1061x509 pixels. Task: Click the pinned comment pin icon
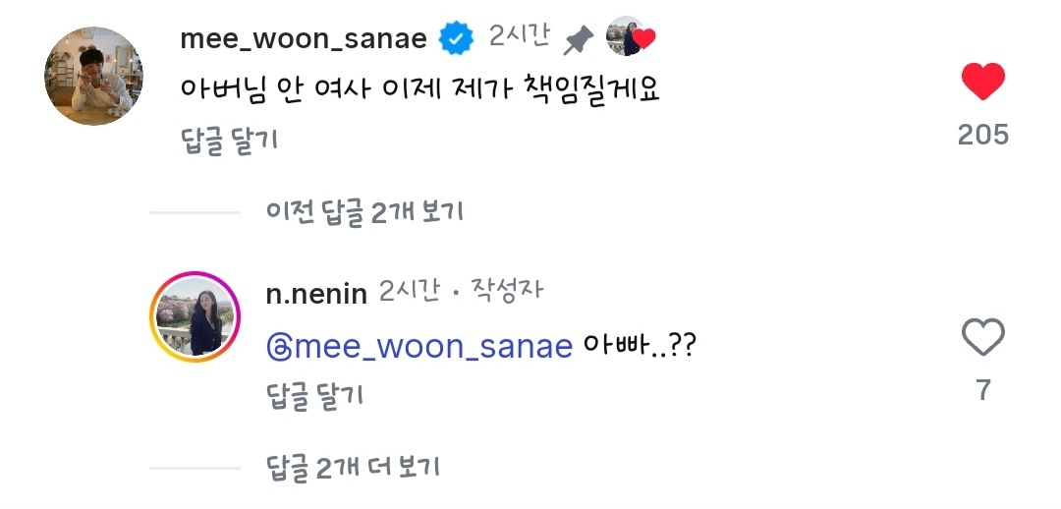579,38
